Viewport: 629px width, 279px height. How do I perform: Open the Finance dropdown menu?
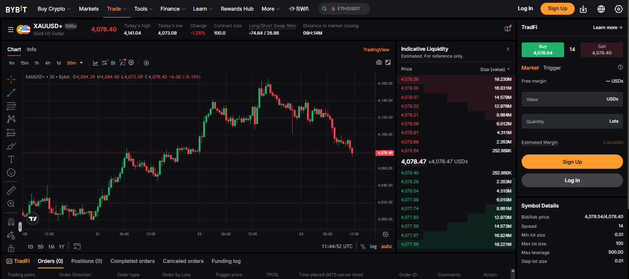coord(173,9)
